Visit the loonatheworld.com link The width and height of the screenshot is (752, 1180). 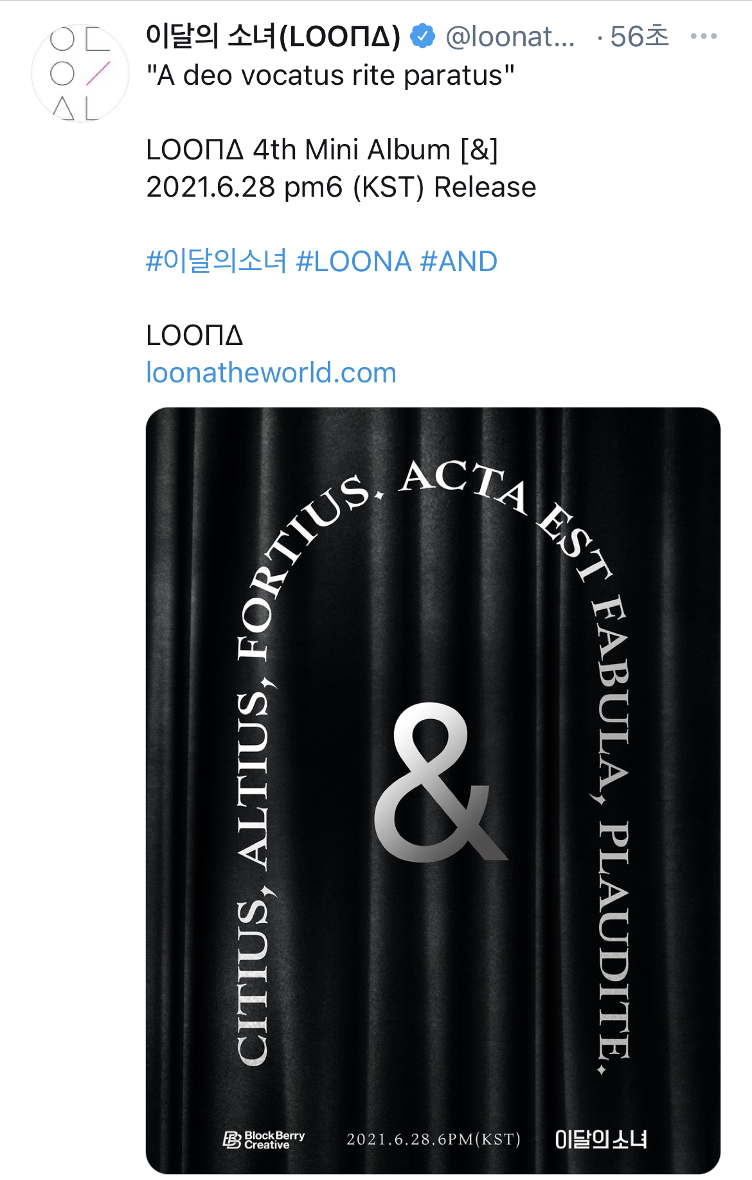271,373
